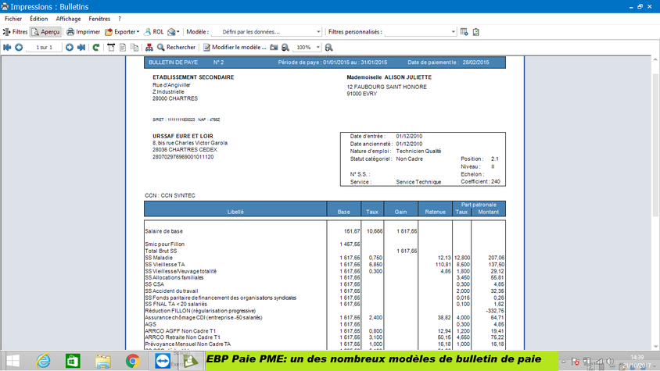
Task: Click the page number field '1 sur 1'
Action: [45, 48]
